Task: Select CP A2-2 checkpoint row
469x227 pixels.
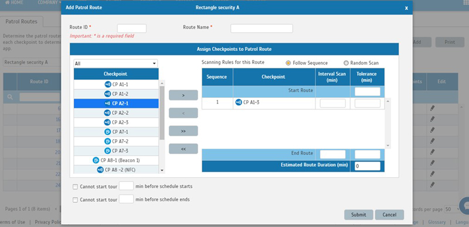Action: click(116, 113)
